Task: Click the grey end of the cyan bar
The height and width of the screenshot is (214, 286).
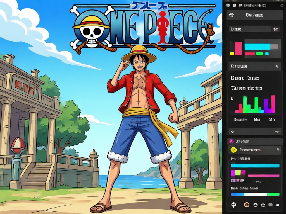Action: 274,47
